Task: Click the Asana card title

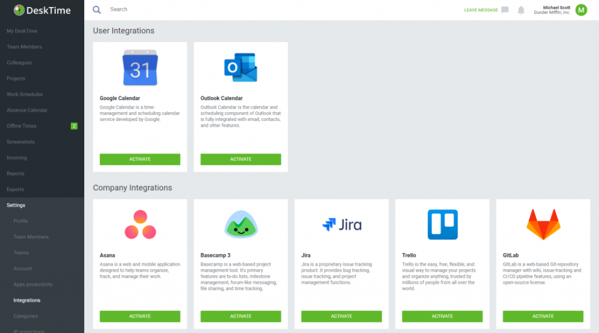Action: coord(108,255)
